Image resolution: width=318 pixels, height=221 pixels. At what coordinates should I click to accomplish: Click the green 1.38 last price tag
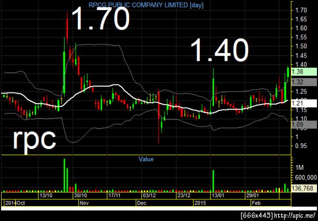point(304,72)
